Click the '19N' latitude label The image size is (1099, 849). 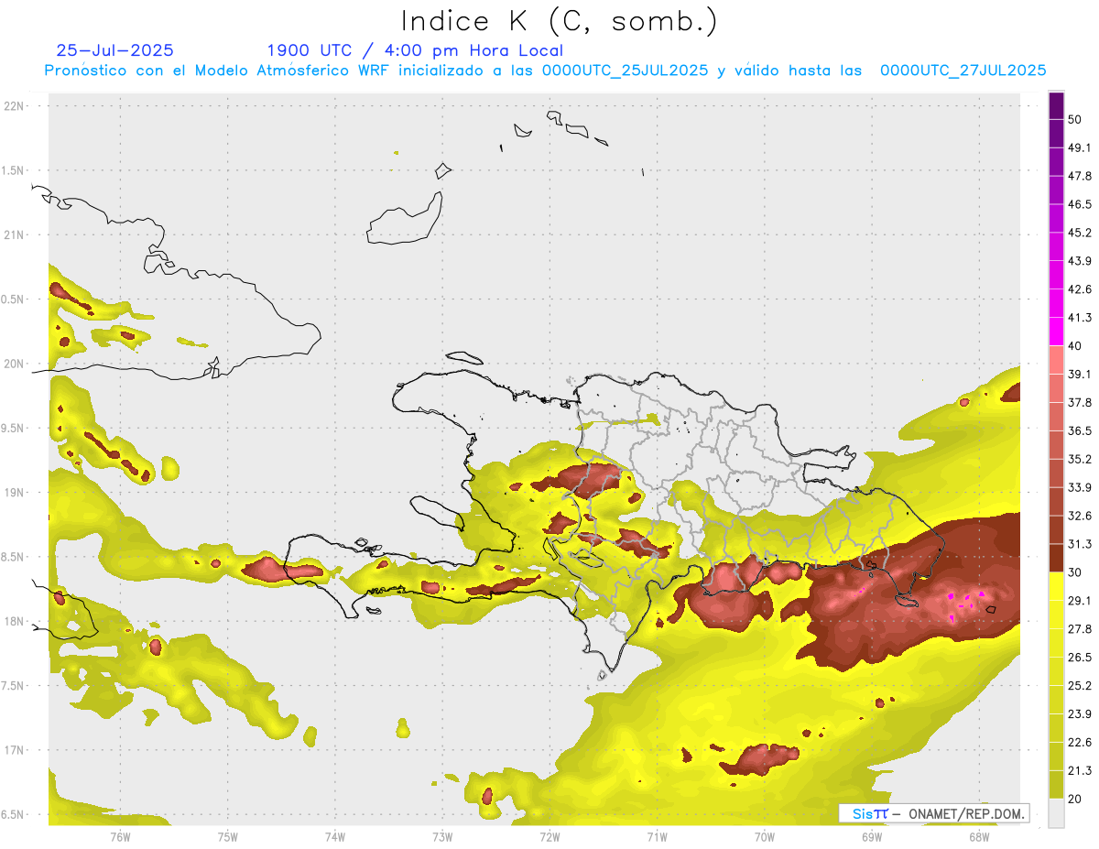14,493
